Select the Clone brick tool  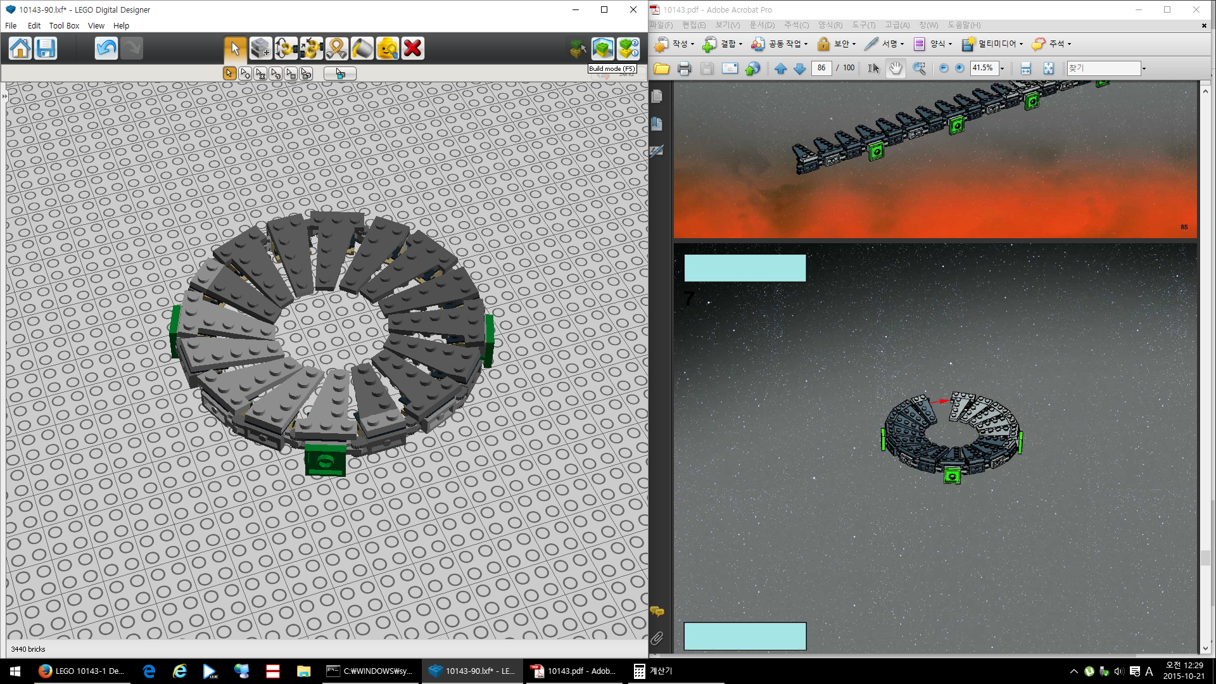tap(260, 48)
